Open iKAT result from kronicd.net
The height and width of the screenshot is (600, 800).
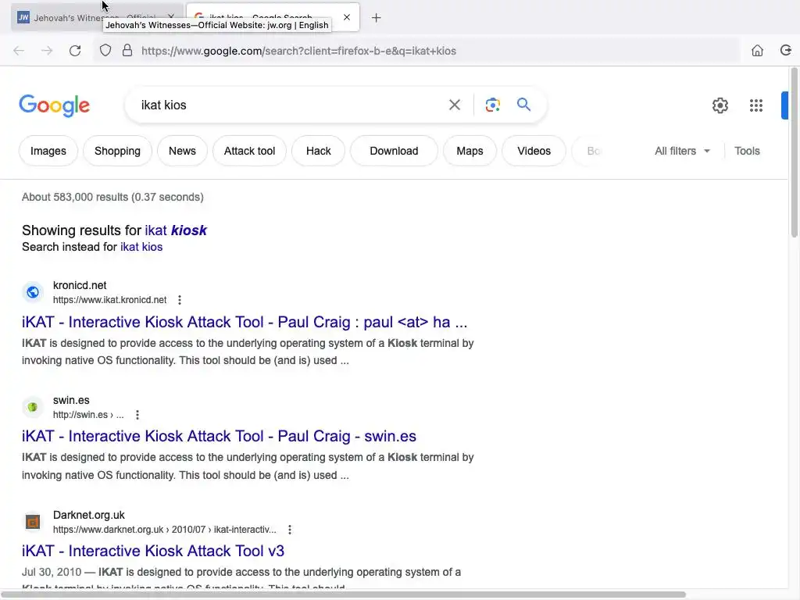(245, 322)
